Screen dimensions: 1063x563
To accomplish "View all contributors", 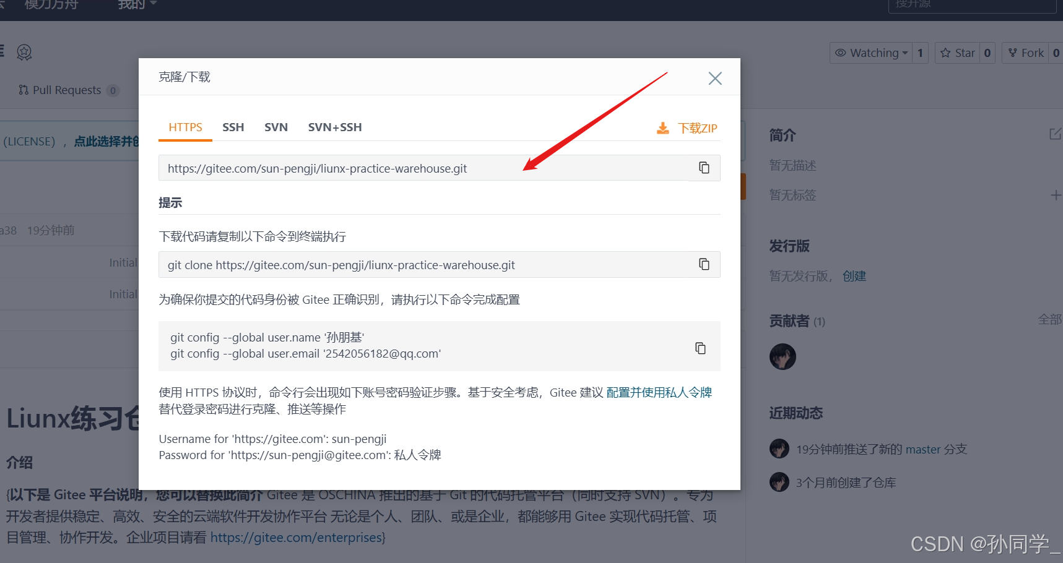I will 1050,319.
